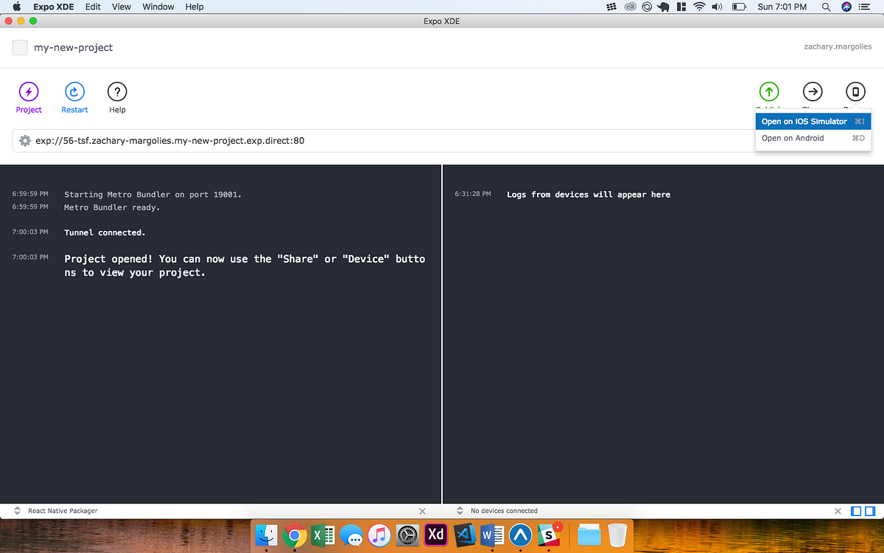Open the View menu
The width and height of the screenshot is (884, 553).
pos(122,7)
